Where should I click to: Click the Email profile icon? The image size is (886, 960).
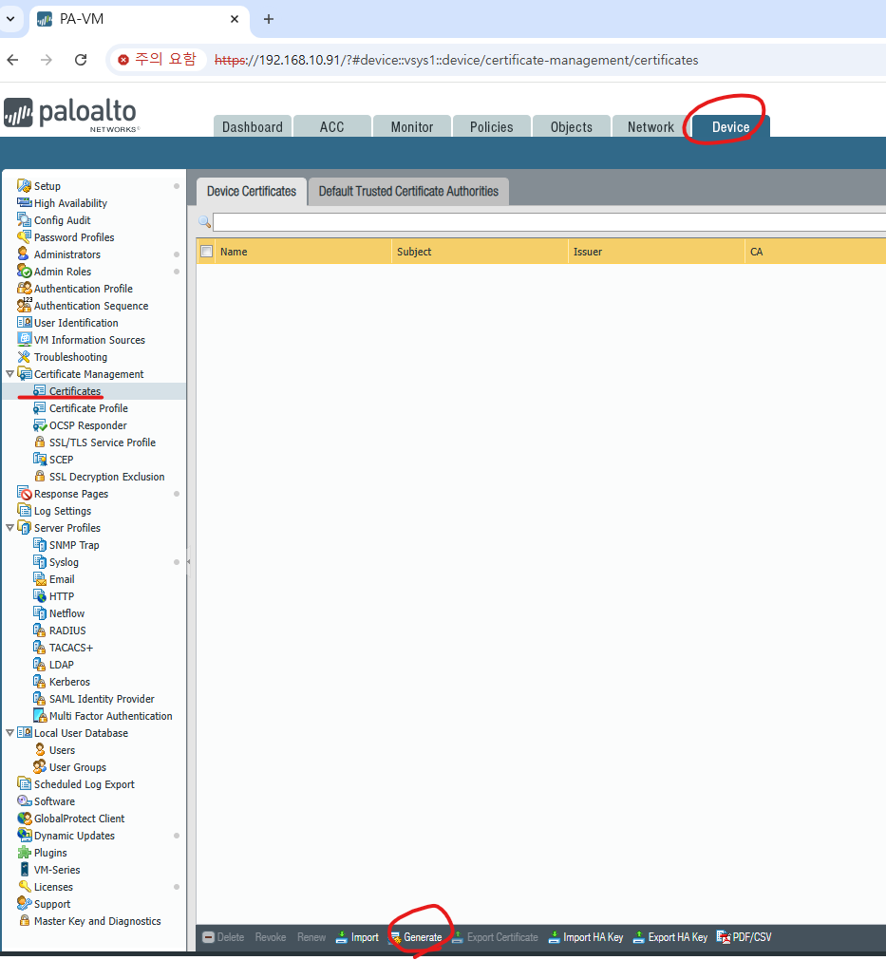40,578
